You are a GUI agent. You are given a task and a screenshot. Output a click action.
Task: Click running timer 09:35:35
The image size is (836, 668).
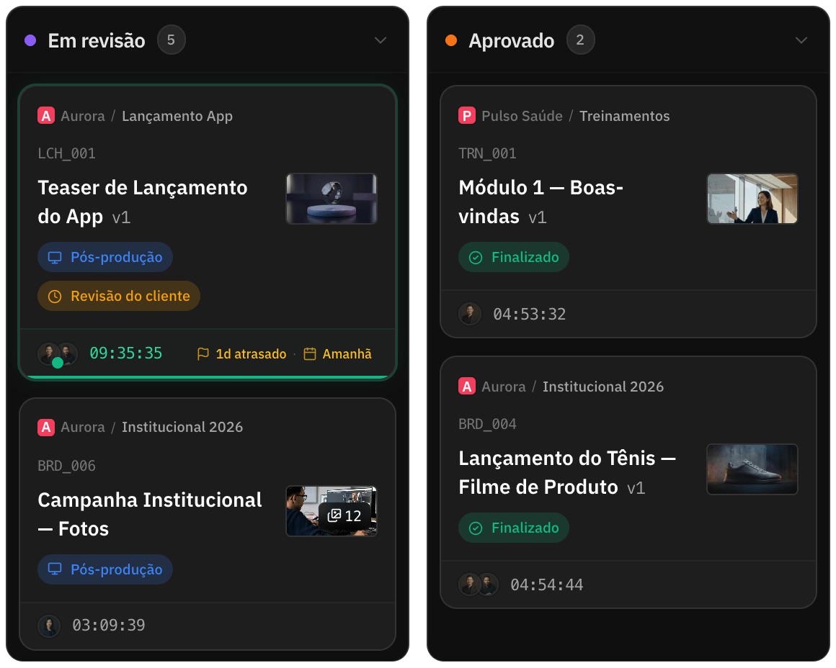coord(126,353)
